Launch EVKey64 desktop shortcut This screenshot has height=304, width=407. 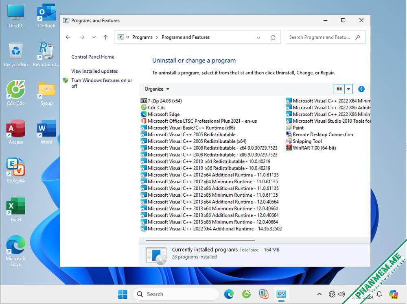[15, 171]
